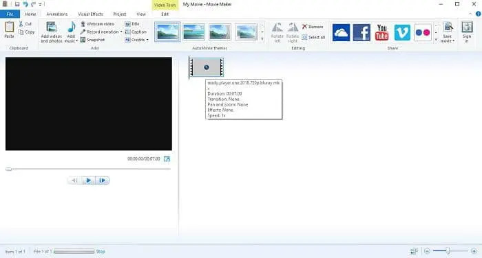Upload the movie to Vimeo
Screen dimensions: 482x258
click(402, 32)
